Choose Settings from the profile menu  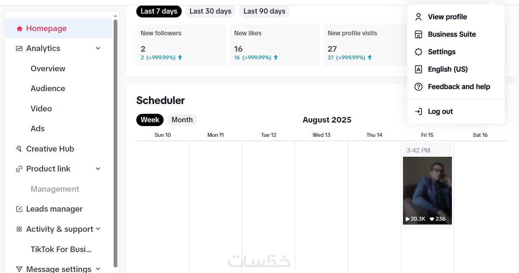tap(441, 52)
